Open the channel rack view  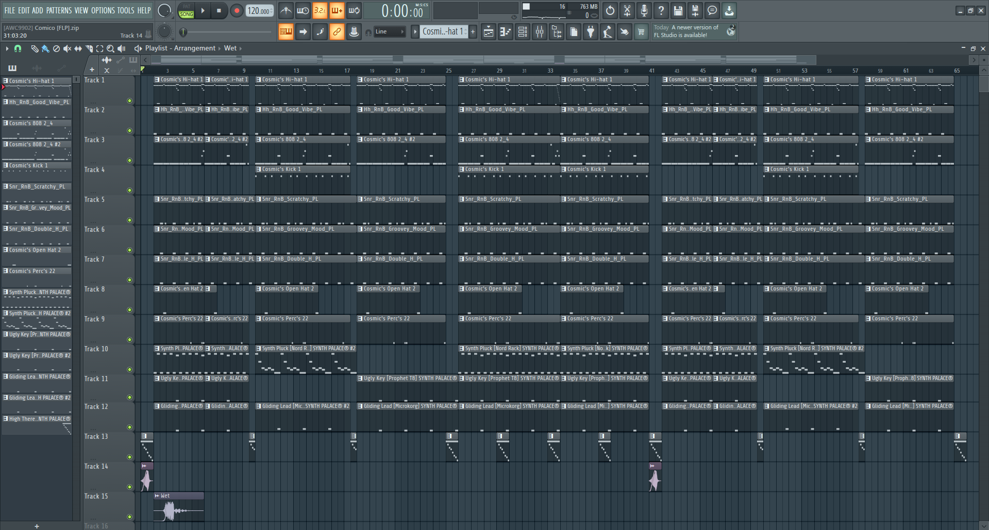pyautogui.click(x=523, y=32)
